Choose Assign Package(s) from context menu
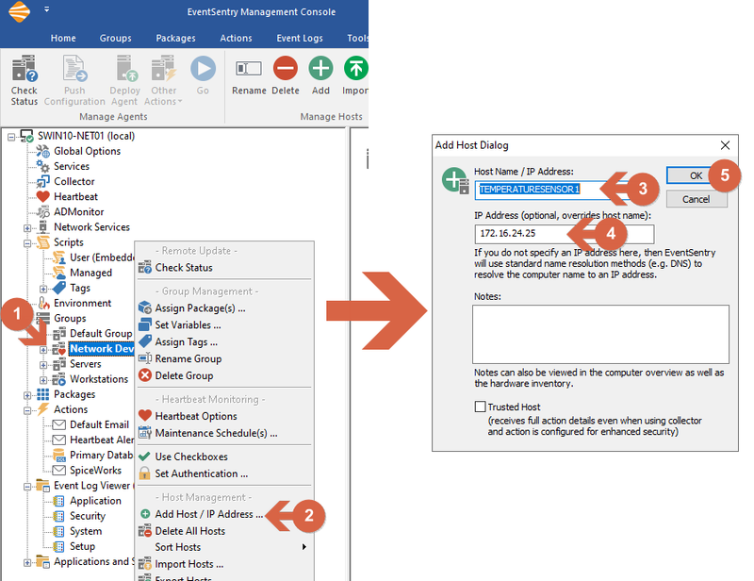Viewport: 754px width, 581px height. (x=200, y=308)
